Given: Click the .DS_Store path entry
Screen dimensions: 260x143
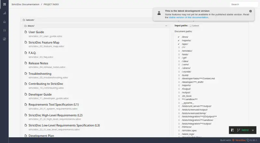Looking at the screenshot, I should pyautogui.click(x=187, y=96).
